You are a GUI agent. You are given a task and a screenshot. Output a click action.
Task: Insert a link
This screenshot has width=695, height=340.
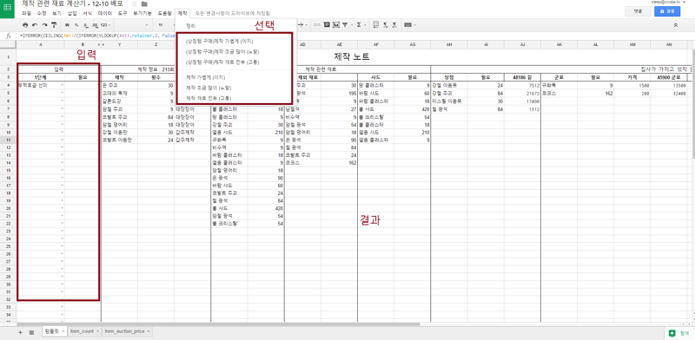(x=317, y=25)
